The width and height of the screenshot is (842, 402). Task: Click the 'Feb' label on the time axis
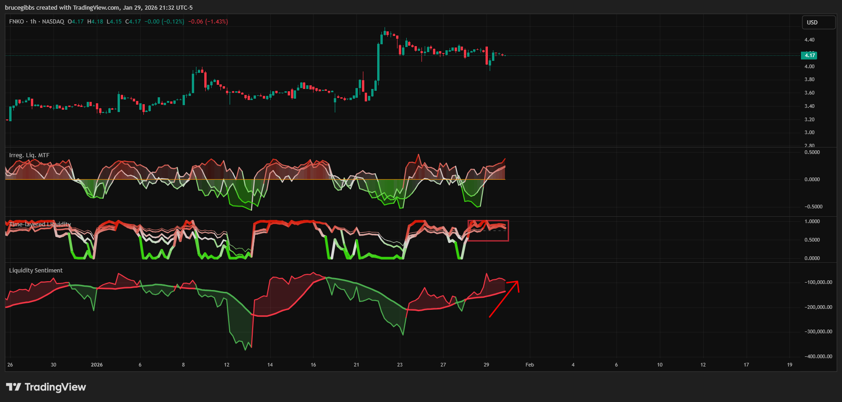coord(529,365)
